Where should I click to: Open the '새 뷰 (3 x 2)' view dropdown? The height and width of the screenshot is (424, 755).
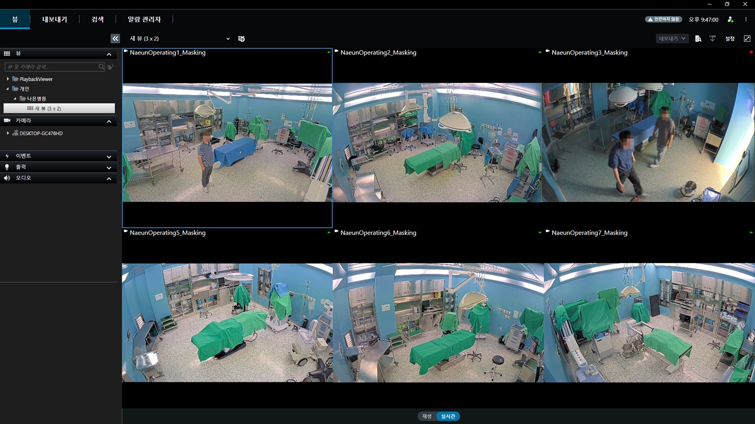179,39
